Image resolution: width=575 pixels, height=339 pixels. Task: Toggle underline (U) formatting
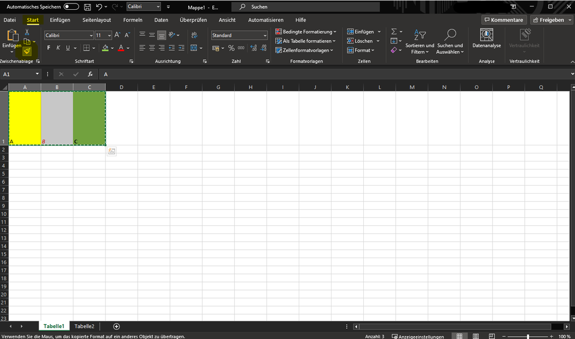68,48
